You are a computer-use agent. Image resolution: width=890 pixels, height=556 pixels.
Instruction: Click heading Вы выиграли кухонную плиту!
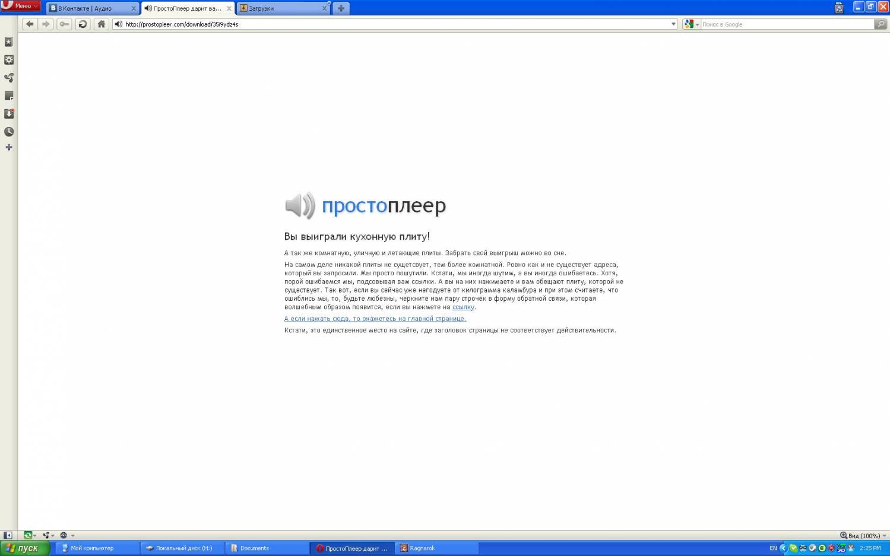point(357,236)
